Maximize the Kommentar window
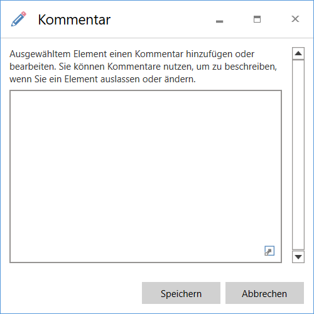Image resolution: width=314 pixels, height=314 pixels. coord(257,19)
